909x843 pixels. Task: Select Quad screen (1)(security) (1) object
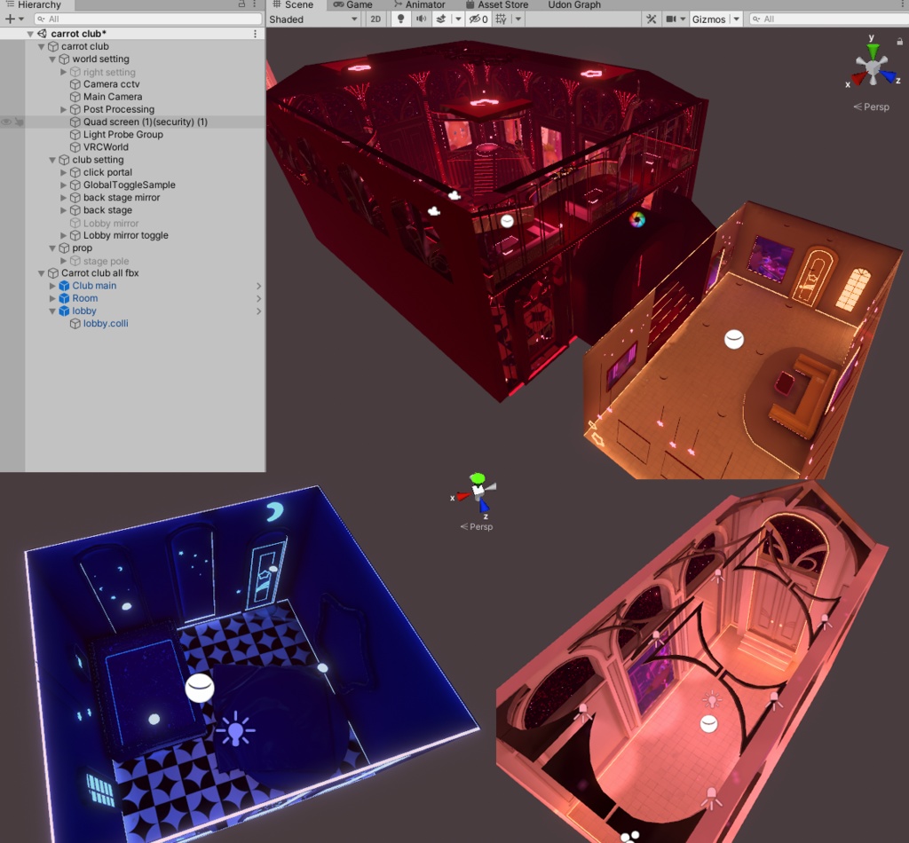pos(145,122)
